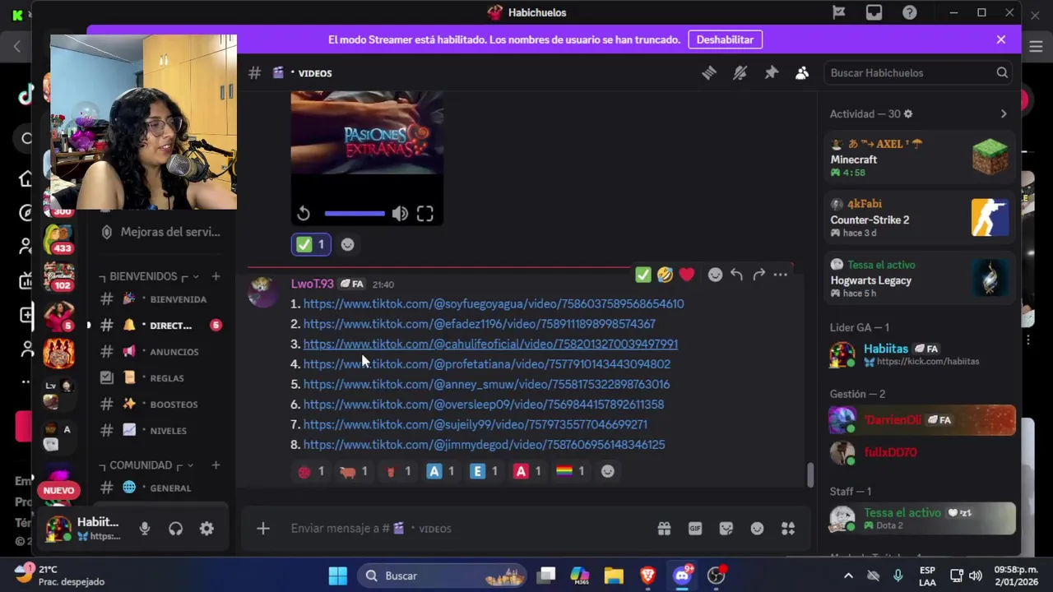Open the Threads icon in channel header

[x=709, y=73]
